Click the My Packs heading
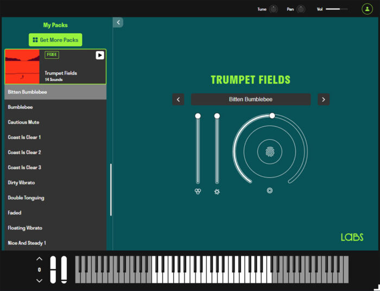The height and width of the screenshot is (291, 380). 55,25
